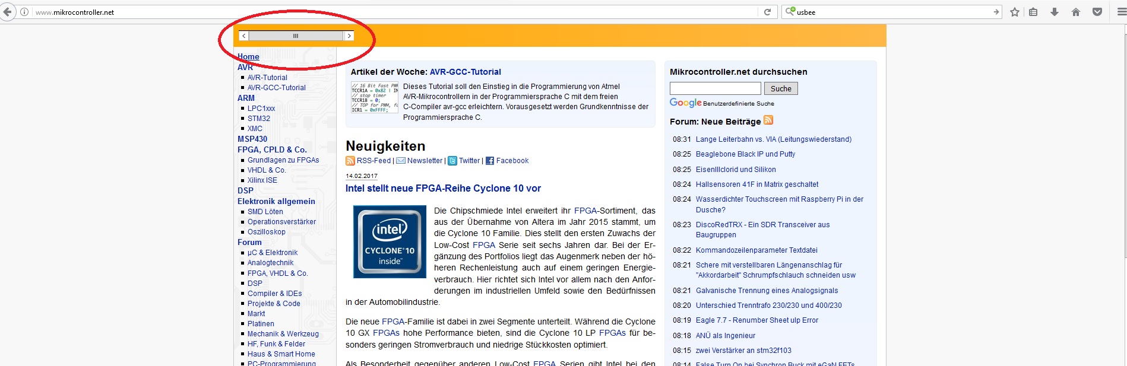Open HF, Funk & Felder forum
The image size is (1127, 366).
click(x=276, y=344)
